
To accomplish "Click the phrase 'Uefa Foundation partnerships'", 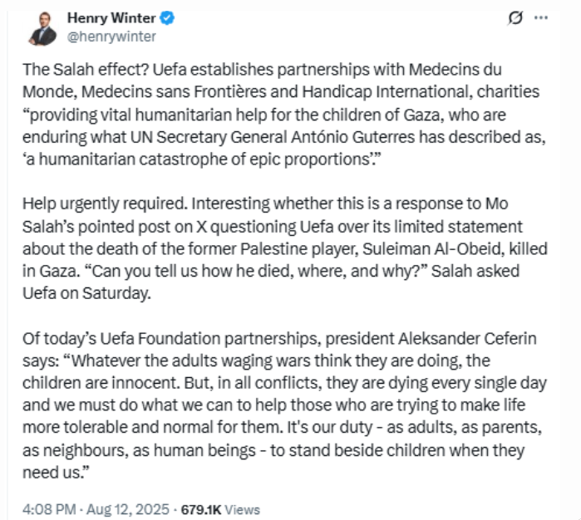I will 209,339.
